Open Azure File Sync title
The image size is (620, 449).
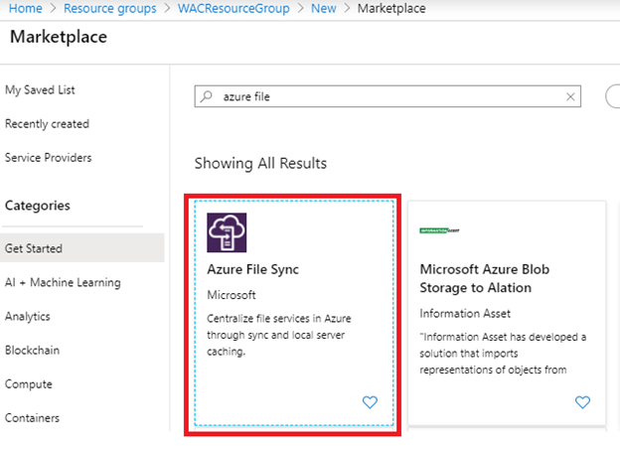tap(252, 269)
